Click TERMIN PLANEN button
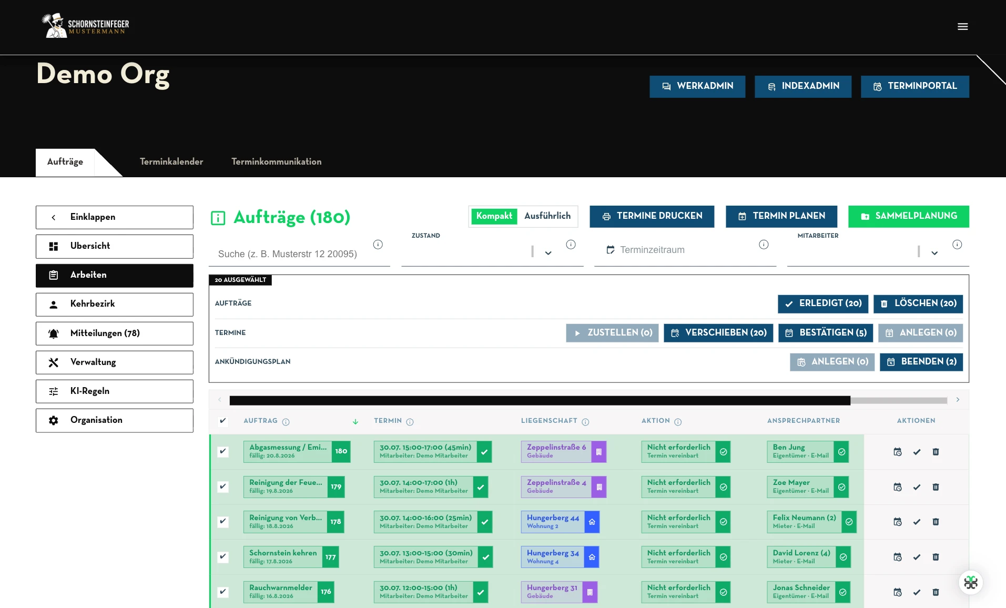 (781, 216)
